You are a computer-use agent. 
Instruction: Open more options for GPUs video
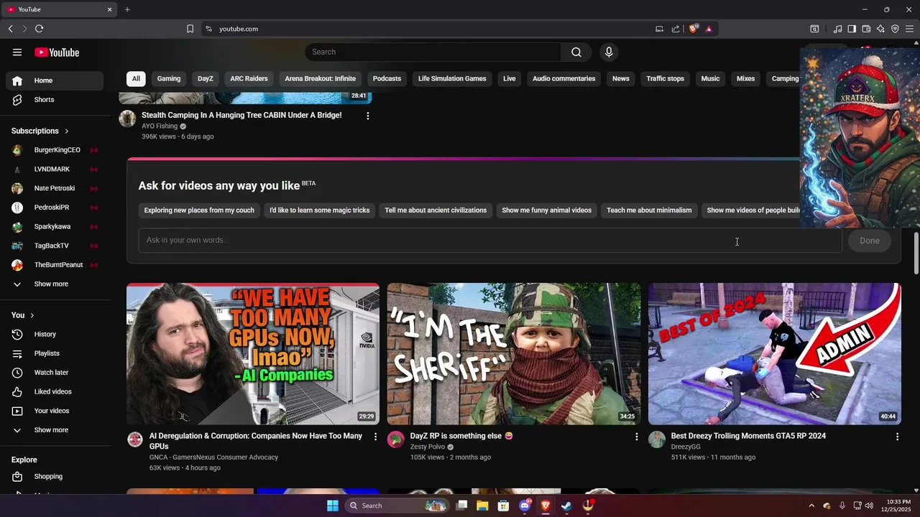(375, 437)
